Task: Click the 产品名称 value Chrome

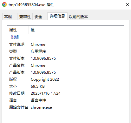Action: tap(38, 65)
